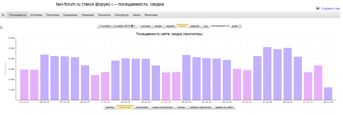Click the x-axis date label 29.10.15
The height and width of the screenshot is (115, 343).
288,102
